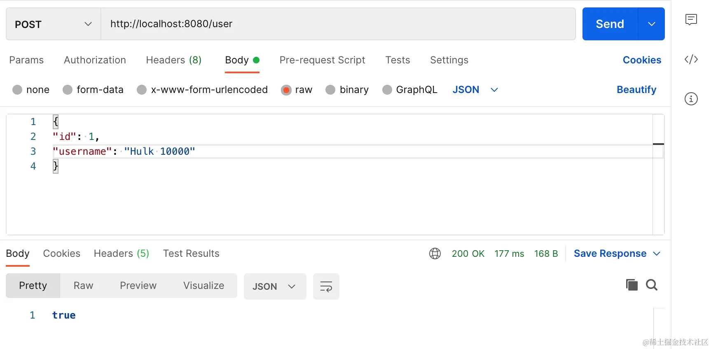This screenshot has height=349, width=711.
Task: Select the x-www-form-urlencoded body type
Action: tap(142, 90)
